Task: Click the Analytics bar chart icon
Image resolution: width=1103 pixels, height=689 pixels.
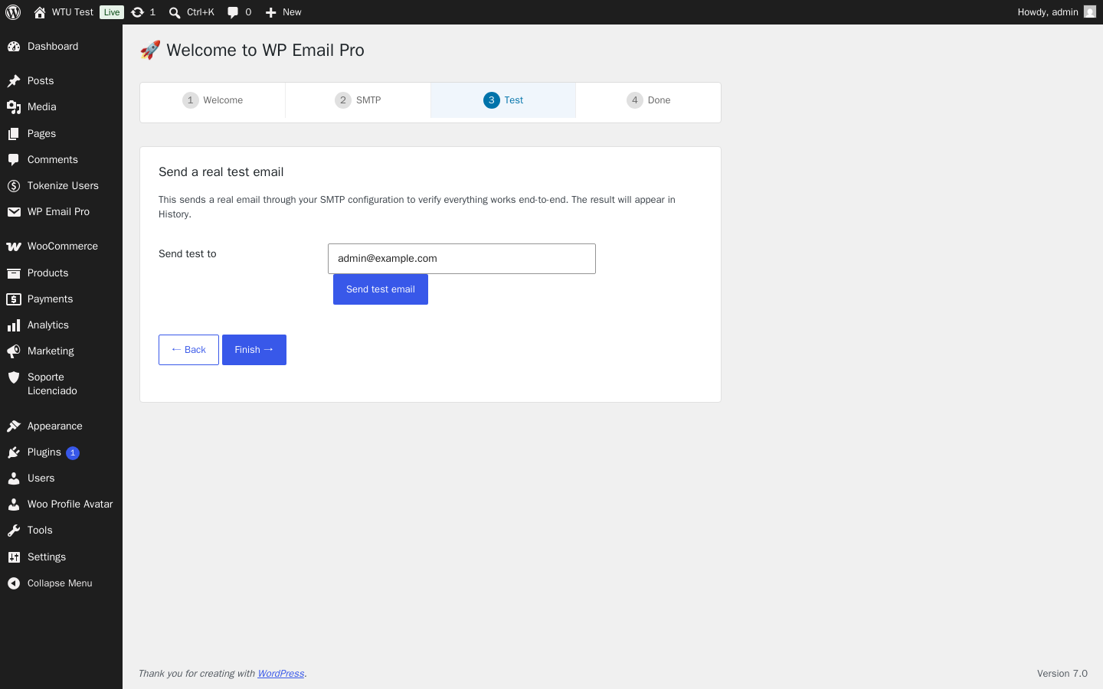Action: pos(14,325)
